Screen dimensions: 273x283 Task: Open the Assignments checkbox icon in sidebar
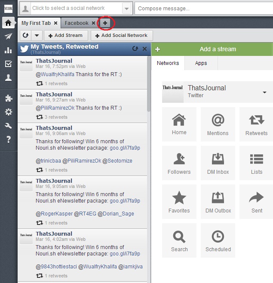pos(8,64)
